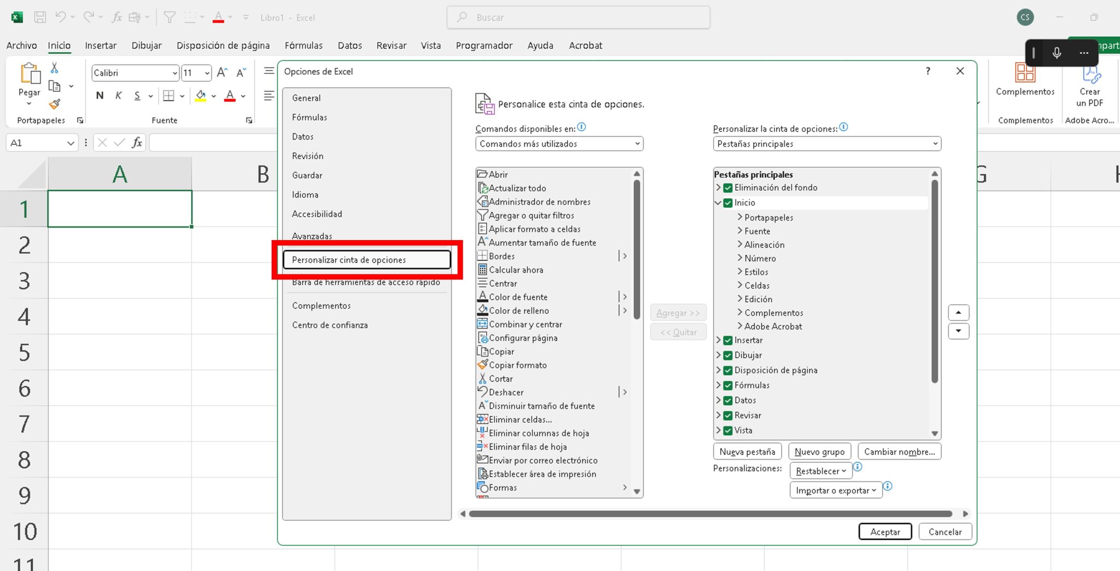
Task: Open the font size 11 dropdown
Action: (x=207, y=73)
